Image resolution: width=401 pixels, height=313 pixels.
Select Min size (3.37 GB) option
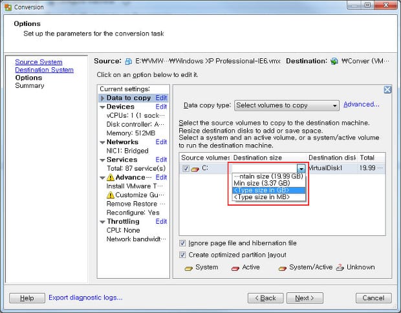269,183
